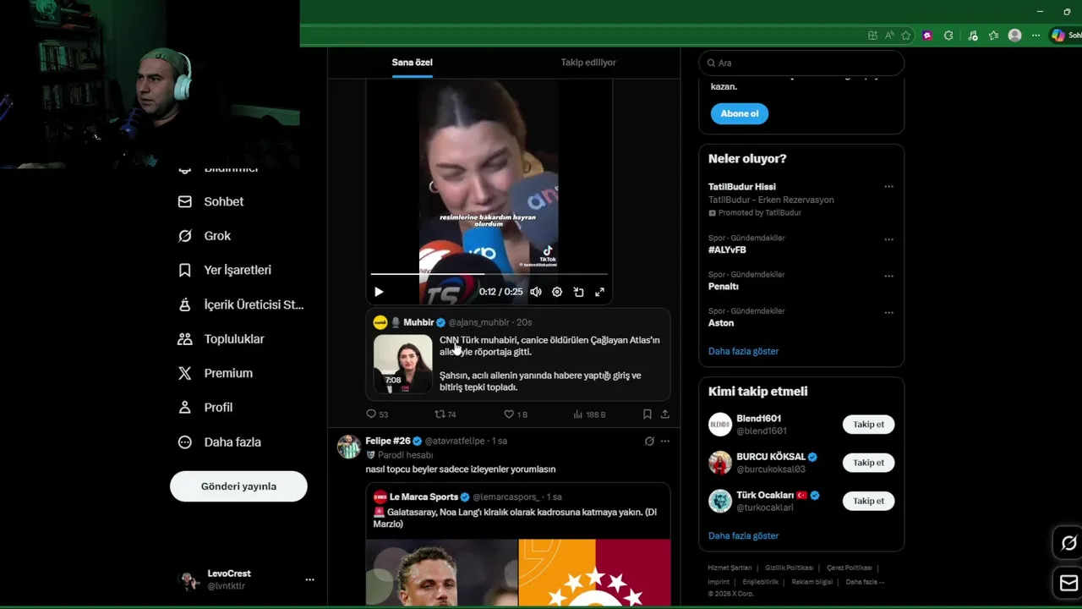Image resolution: width=1082 pixels, height=609 pixels.
Task: Unmute video with volume icon
Action: click(x=535, y=292)
